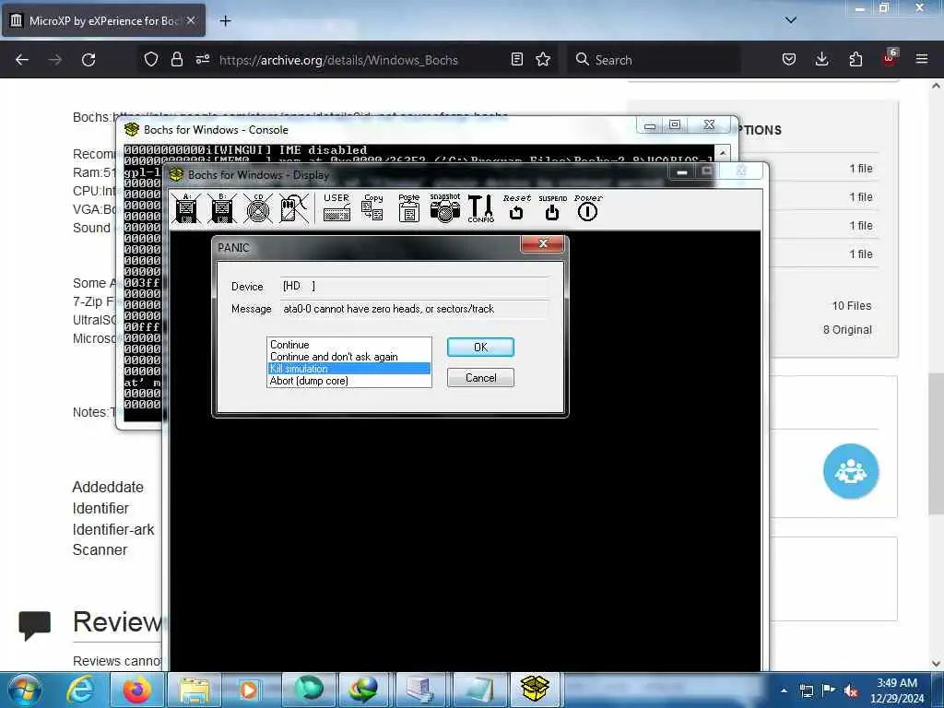This screenshot has width=944, height=708.
Task: Click the '10 Files' link
Action: pyautogui.click(x=851, y=306)
